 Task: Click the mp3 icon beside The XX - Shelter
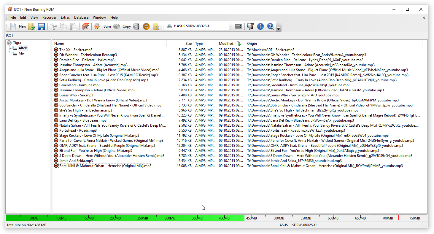(x=56, y=50)
